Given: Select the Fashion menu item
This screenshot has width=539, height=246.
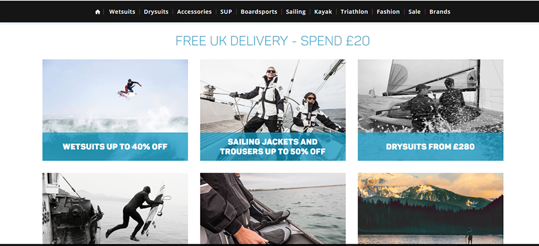Looking at the screenshot, I should (388, 12).
